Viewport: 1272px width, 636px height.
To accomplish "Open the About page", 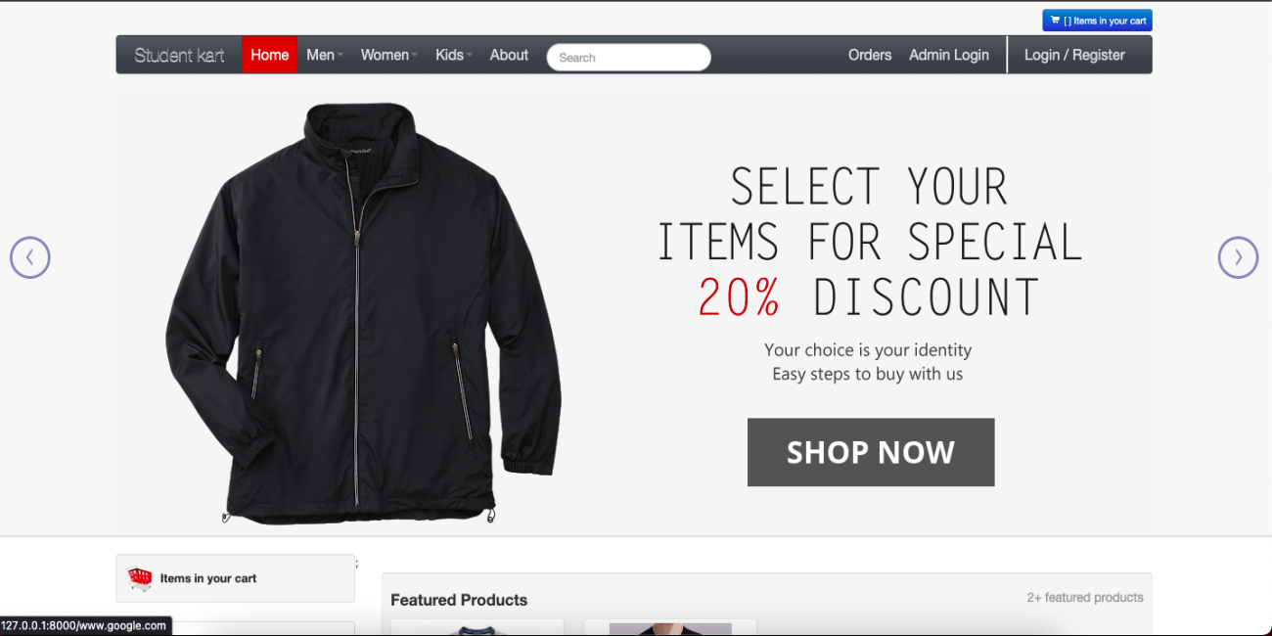I will [509, 55].
